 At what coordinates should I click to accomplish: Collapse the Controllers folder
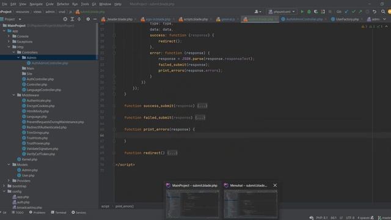coord(13,53)
